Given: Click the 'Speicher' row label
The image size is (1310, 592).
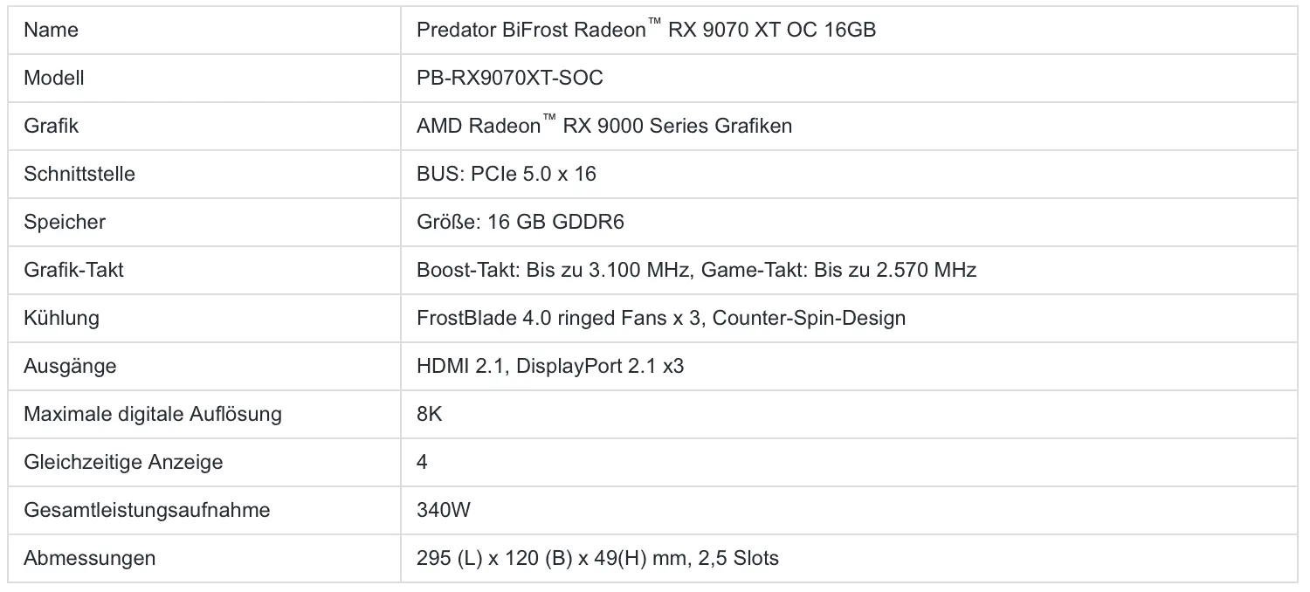Looking at the screenshot, I should (65, 223).
